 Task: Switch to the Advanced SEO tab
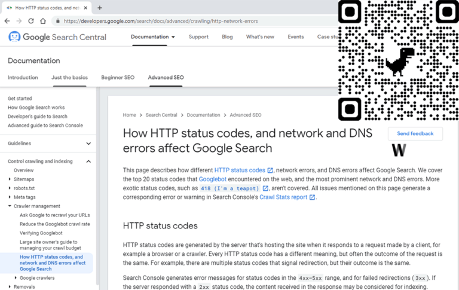tap(166, 78)
